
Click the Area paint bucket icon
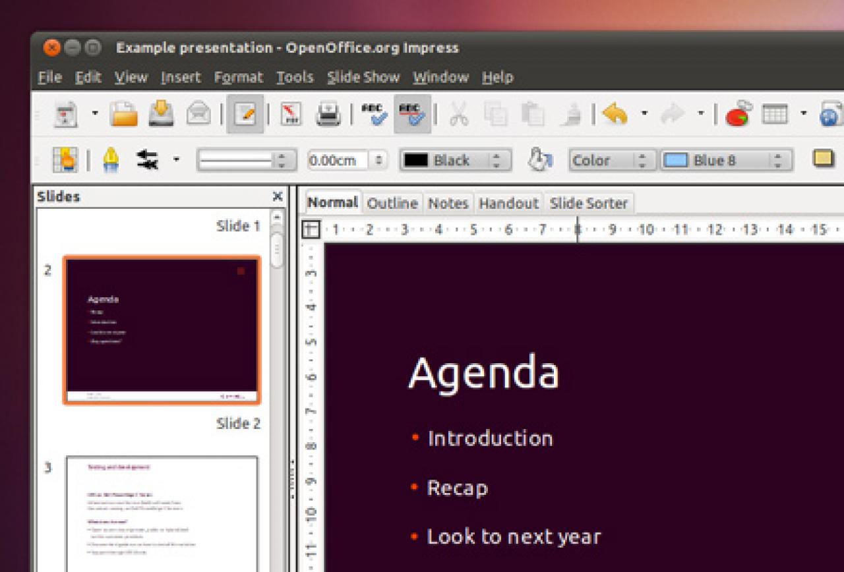coord(541,160)
